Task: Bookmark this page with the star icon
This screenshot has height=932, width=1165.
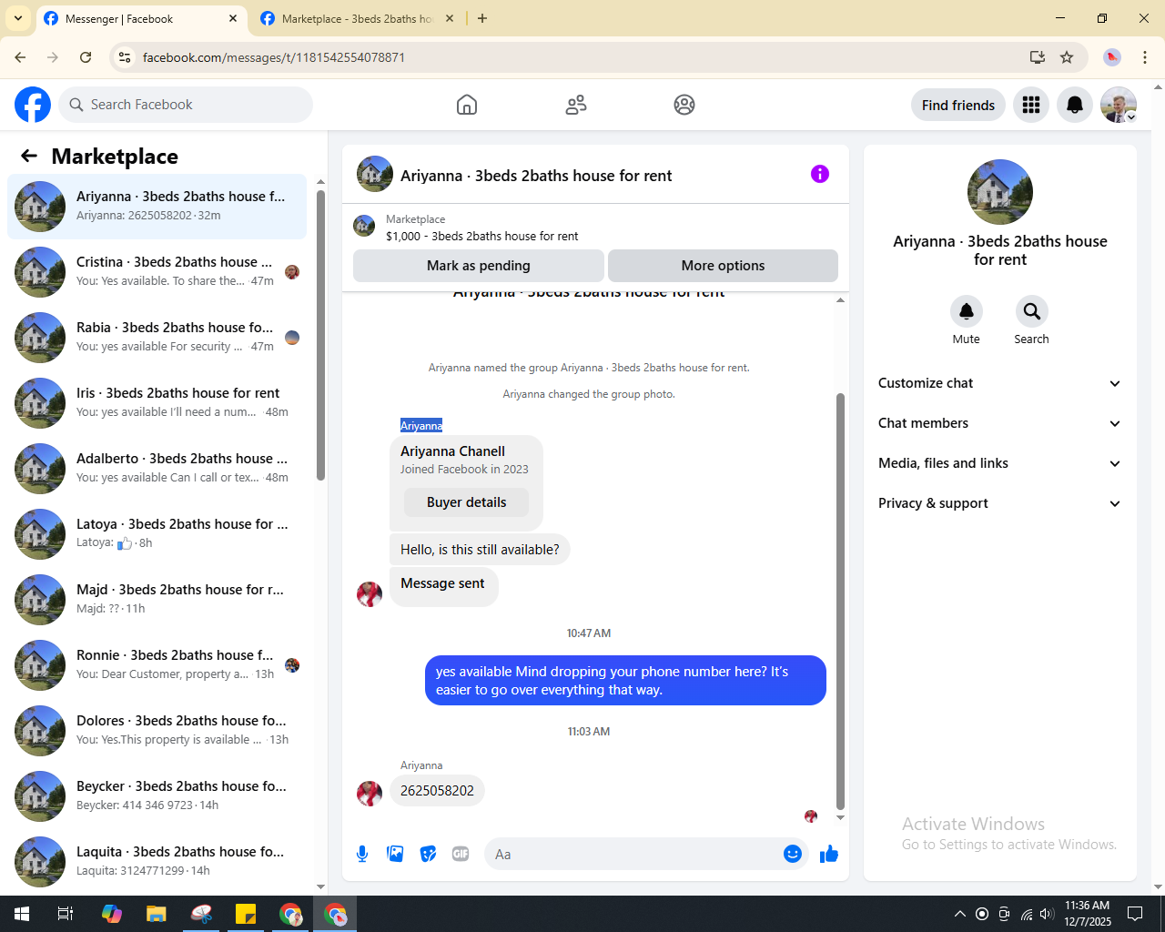Action: coord(1067,57)
